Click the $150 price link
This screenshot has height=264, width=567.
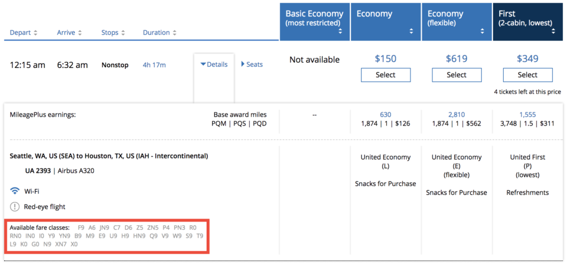(x=386, y=59)
